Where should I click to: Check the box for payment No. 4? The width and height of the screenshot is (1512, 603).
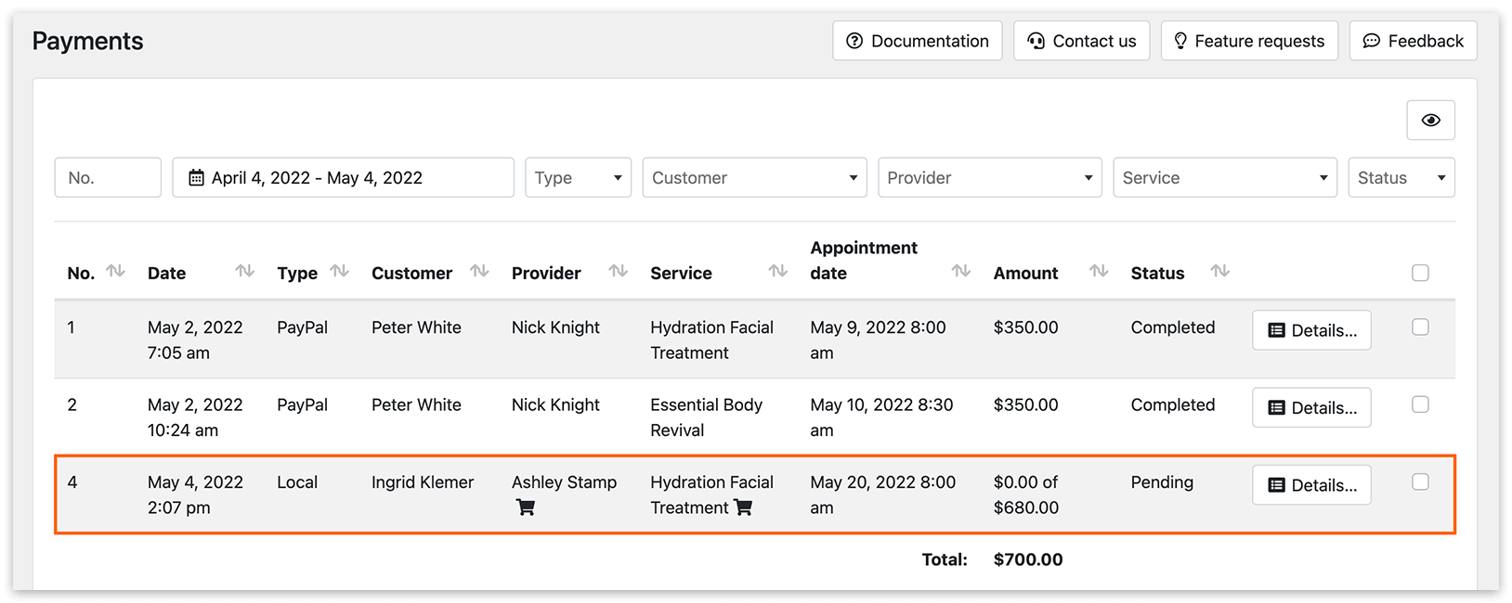click(x=1420, y=481)
